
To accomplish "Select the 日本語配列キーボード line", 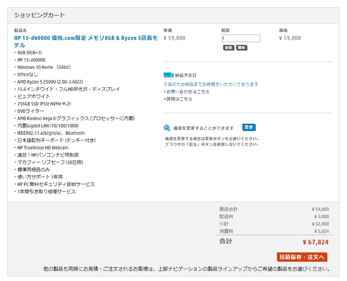I will (57, 140).
